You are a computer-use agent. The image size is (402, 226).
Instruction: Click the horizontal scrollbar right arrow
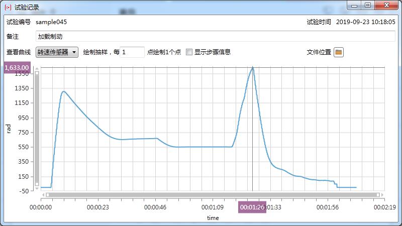tap(382, 194)
